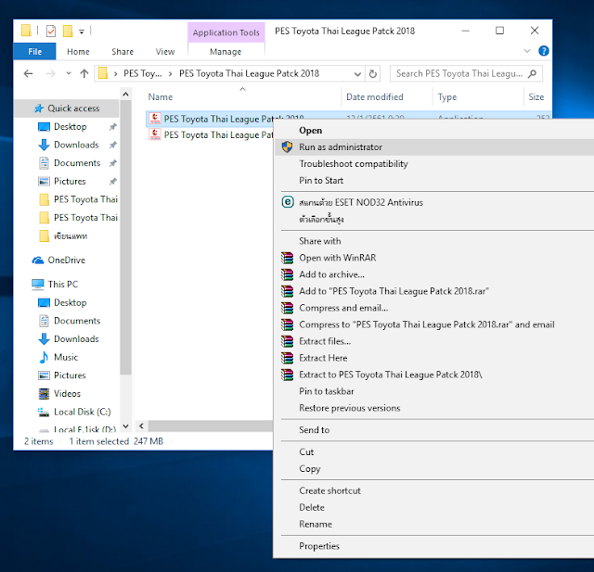
Task: Choose Rename from context menu
Action: click(316, 524)
